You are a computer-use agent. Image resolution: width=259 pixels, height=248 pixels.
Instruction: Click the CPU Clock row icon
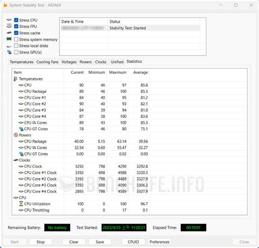pyautogui.click(x=21, y=167)
